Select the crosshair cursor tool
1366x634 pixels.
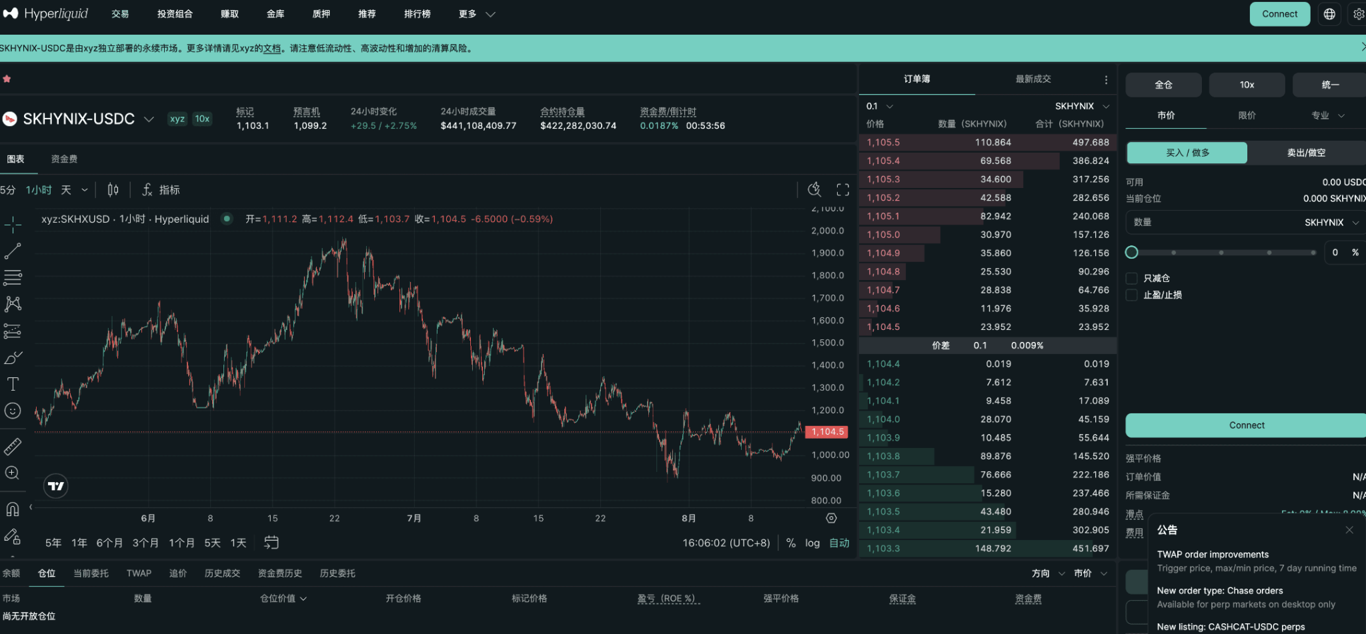click(x=13, y=225)
